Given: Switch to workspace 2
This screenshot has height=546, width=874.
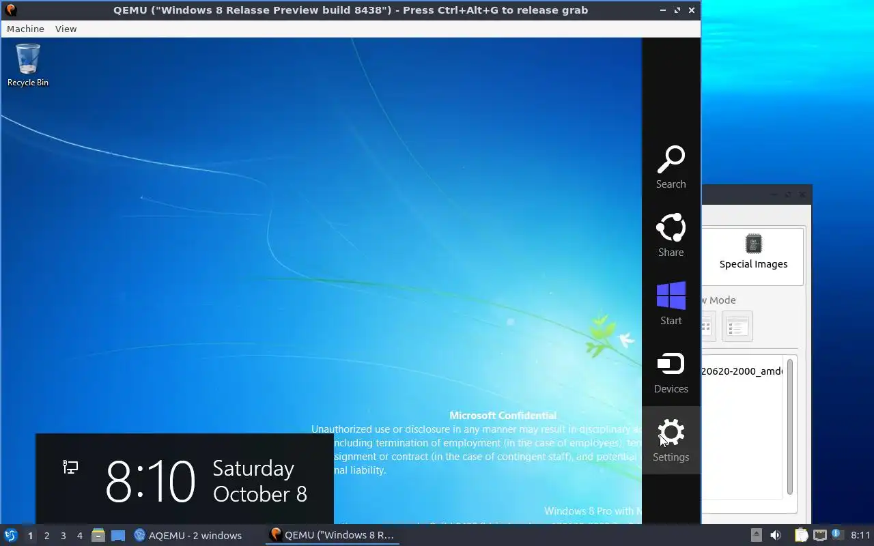Looking at the screenshot, I should coord(46,536).
